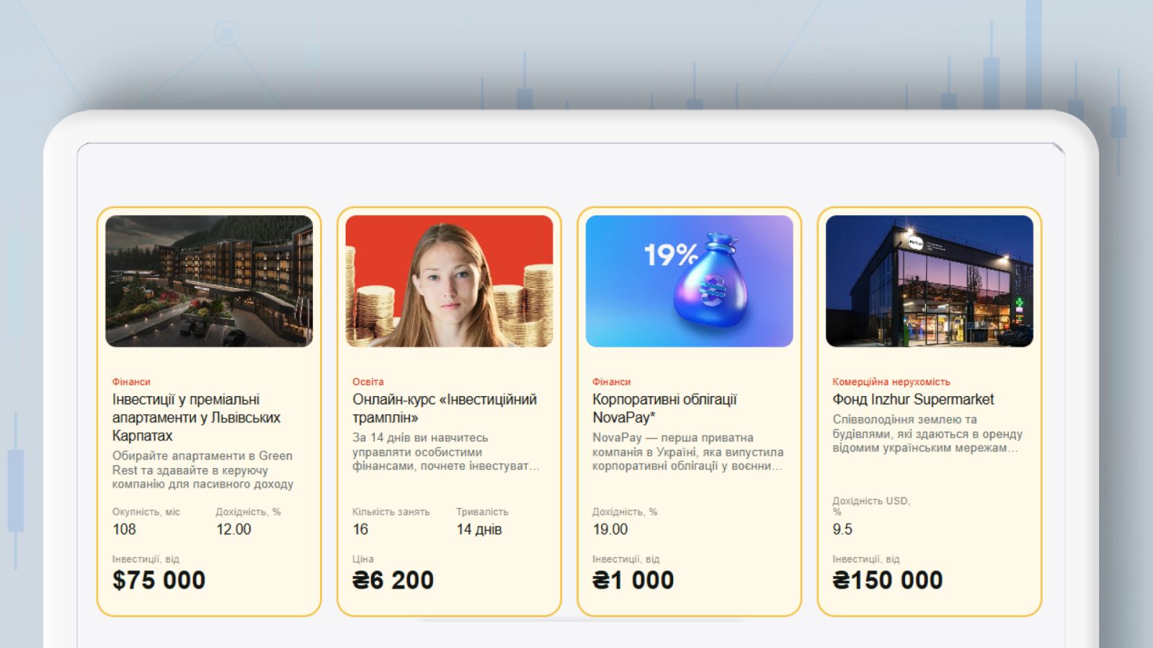Click the $75 000 investment price
The image size is (1153, 648).
(x=159, y=580)
